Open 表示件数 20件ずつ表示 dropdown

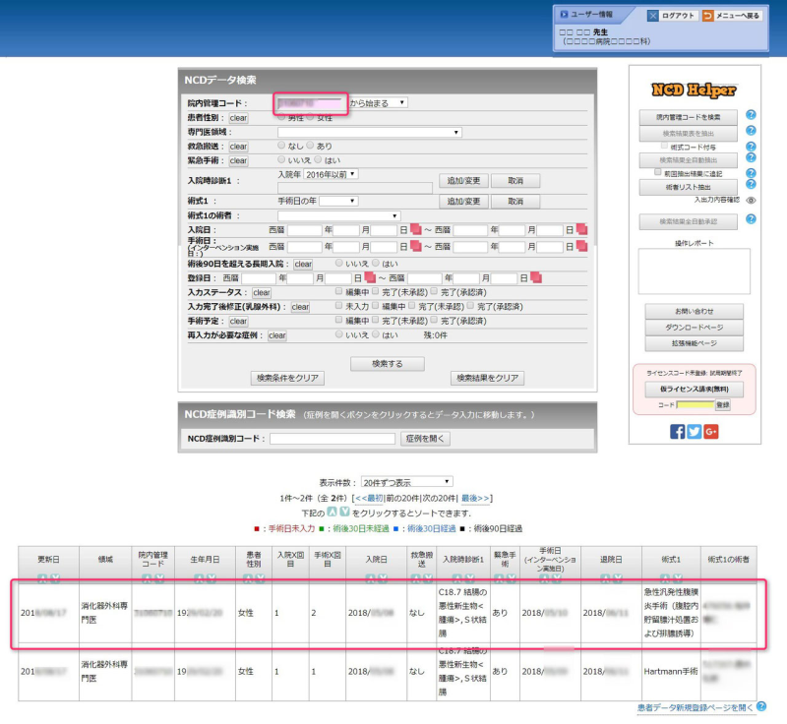tap(406, 482)
